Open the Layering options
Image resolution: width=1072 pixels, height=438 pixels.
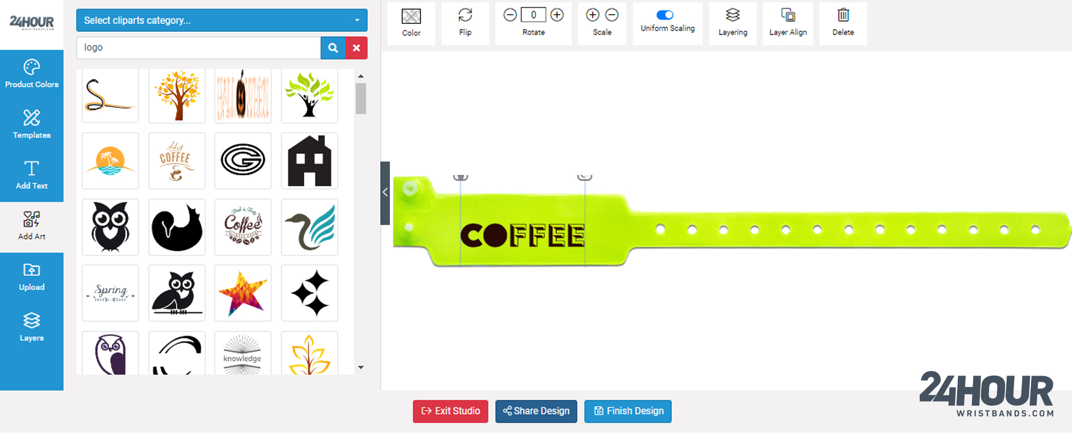(733, 23)
